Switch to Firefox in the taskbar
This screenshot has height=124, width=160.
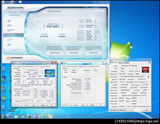pyautogui.click(x=30, y=117)
